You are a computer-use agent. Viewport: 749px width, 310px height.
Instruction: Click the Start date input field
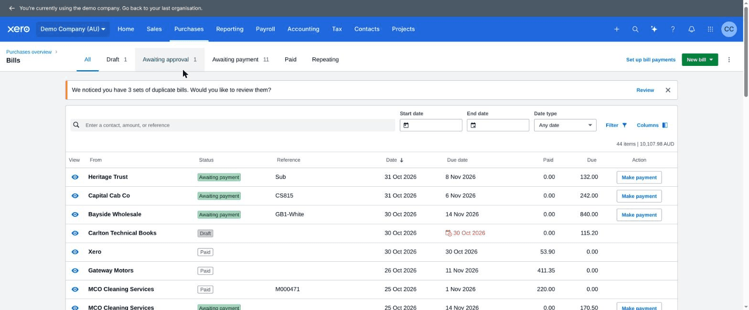tap(431, 125)
